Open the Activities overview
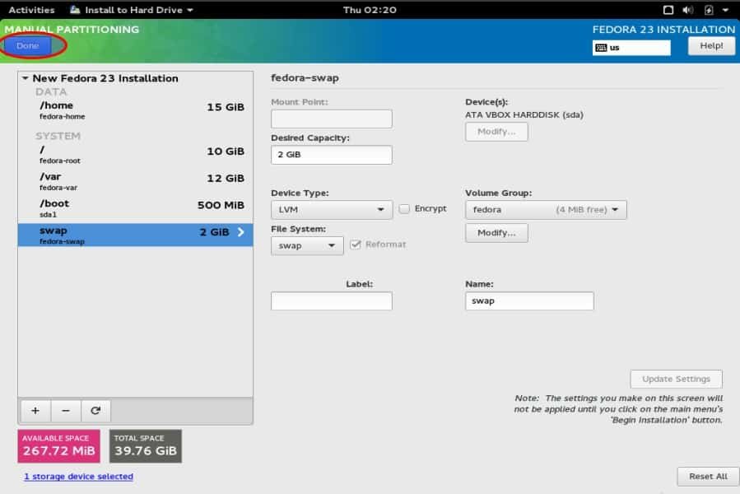This screenshot has width=740, height=494. coord(31,10)
